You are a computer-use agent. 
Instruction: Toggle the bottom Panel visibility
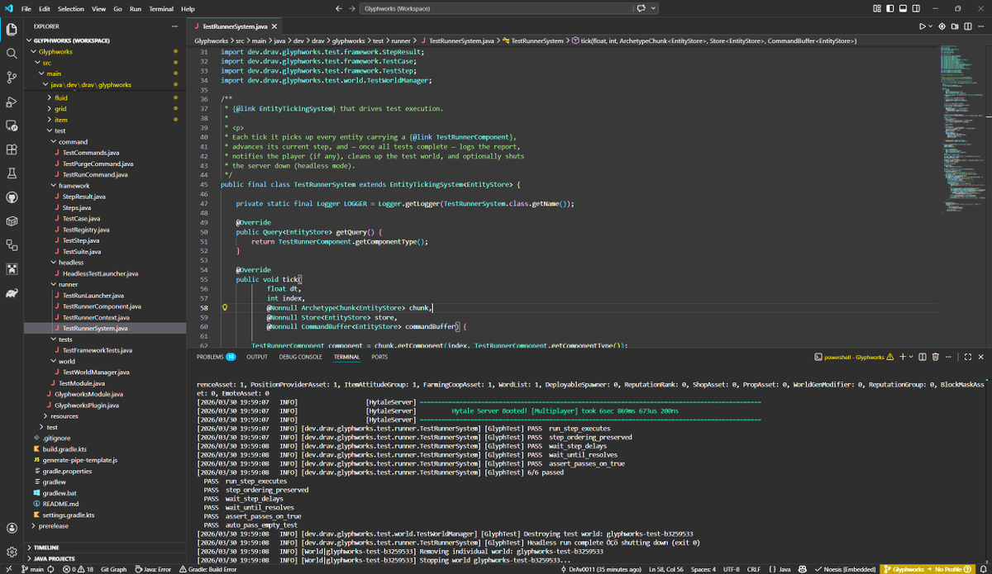point(903,8)
